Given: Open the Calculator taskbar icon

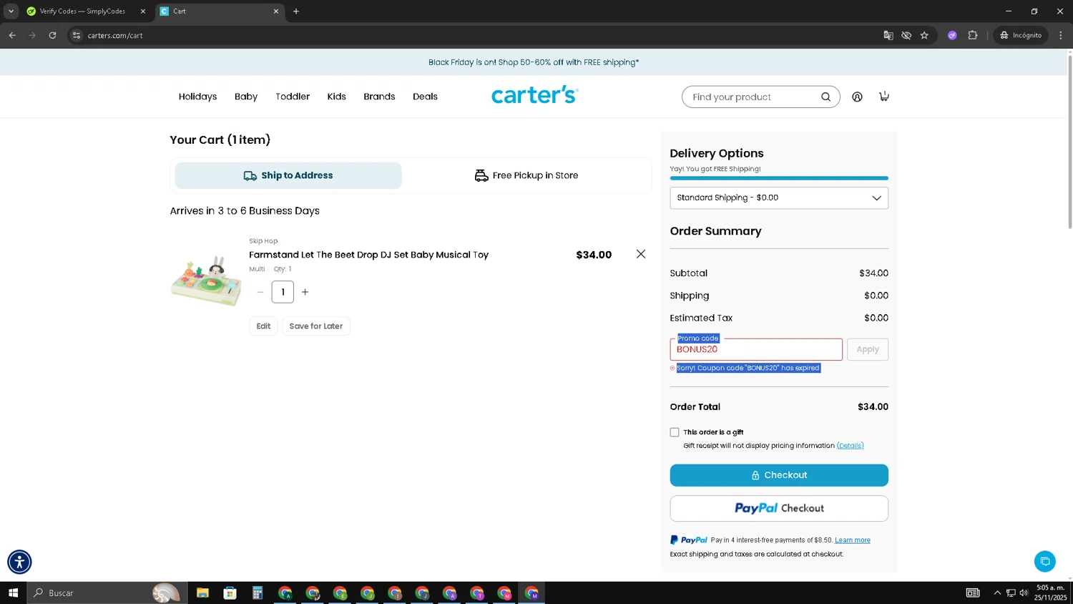Looking at the screenshot, I should pyautogui.click(x=258, y=593).
